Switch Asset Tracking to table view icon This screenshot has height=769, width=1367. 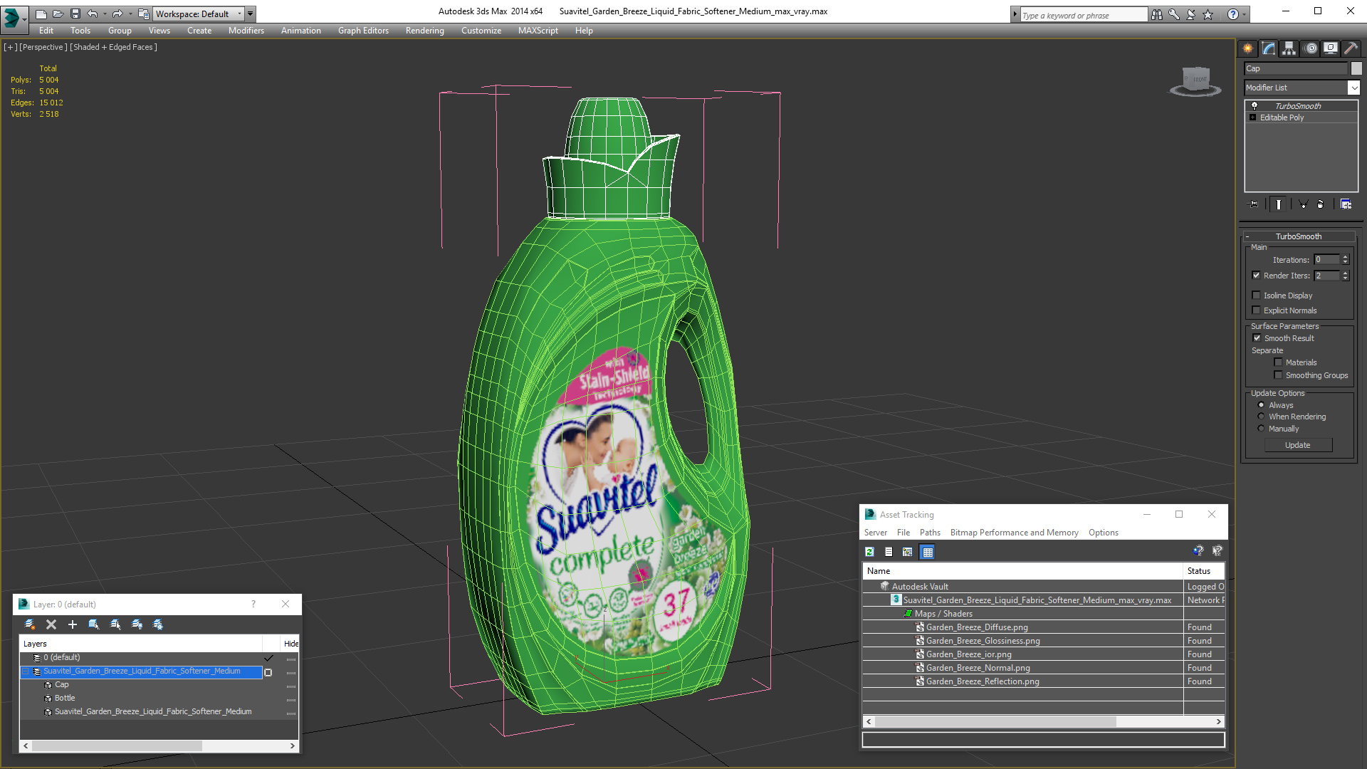click(x=927, y=552)
